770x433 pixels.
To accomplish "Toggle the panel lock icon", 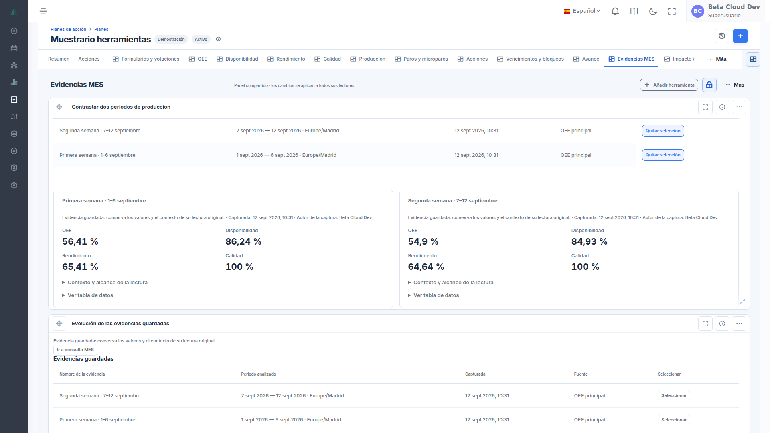I will click(709, 85).
